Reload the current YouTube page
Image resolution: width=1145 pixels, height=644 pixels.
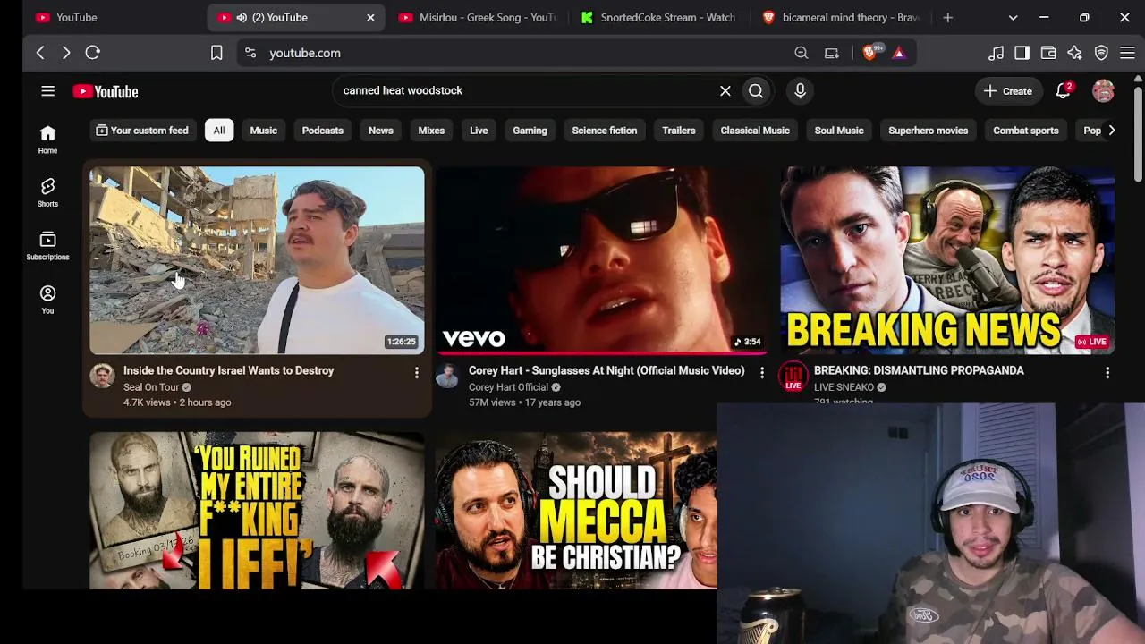tap(93, 53)
